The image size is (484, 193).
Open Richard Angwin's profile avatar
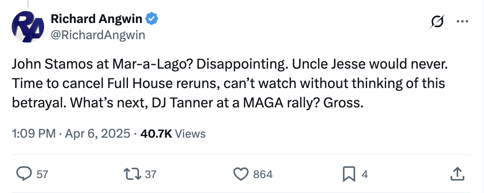click(28, 27)
